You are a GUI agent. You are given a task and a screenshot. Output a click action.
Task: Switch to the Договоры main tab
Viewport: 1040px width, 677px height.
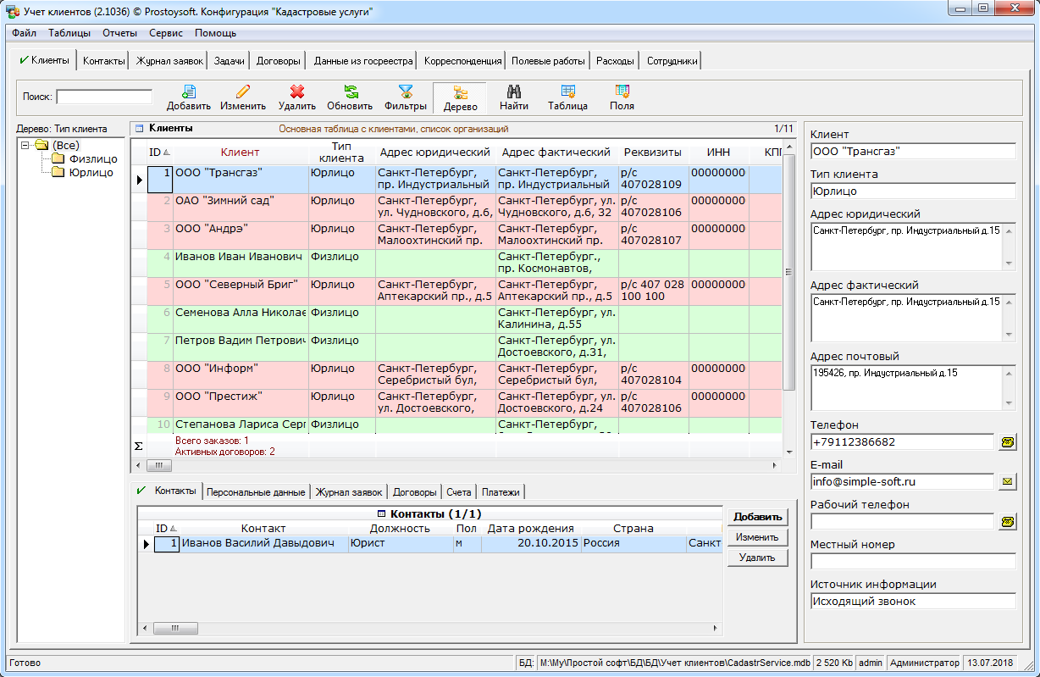click(x=278, y=61)
